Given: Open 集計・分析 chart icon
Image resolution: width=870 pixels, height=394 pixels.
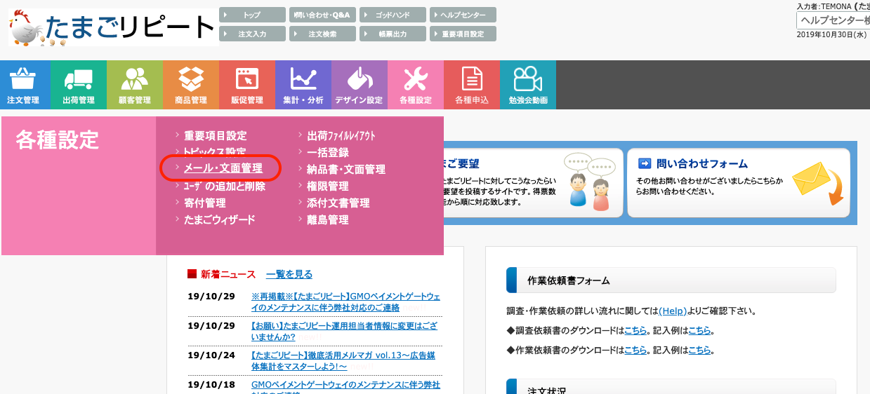Looking at the screenshot, I should 303,85.
